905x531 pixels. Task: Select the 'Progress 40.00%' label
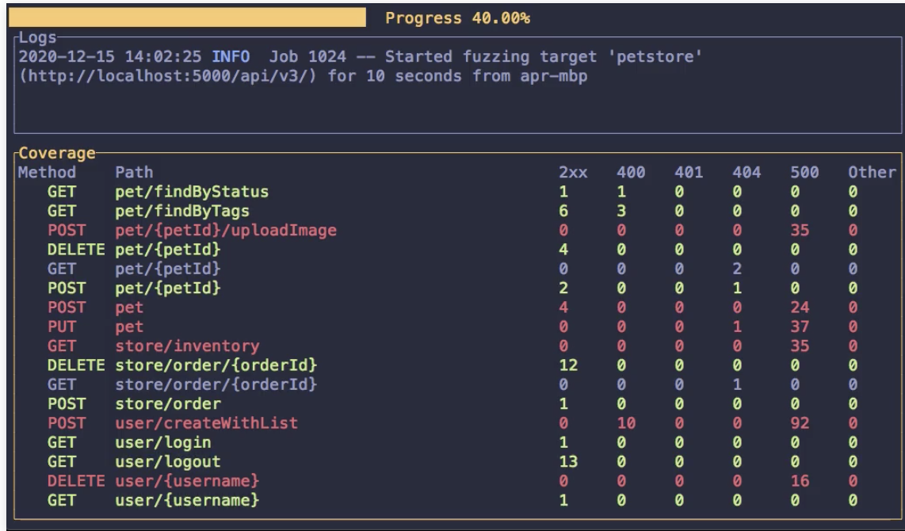457,18
